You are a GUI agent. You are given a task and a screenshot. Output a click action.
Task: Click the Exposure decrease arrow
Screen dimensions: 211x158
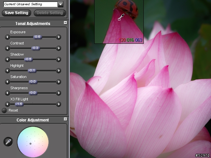click(7, 37)
